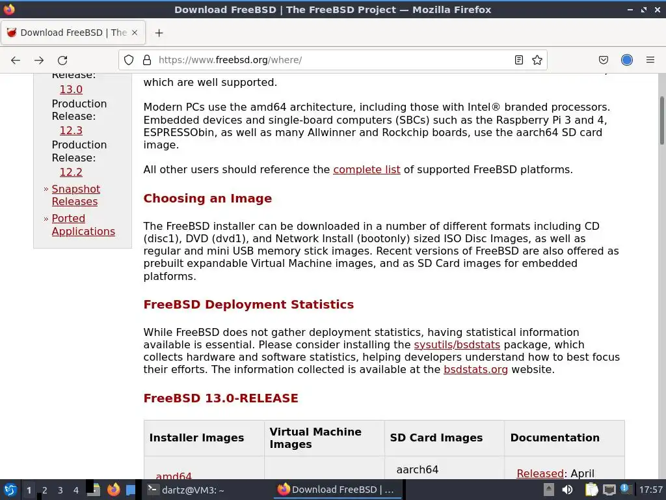Visit the bsdstats.org website link
This screenshot has height=500, width=666.
tap(475, 370)
